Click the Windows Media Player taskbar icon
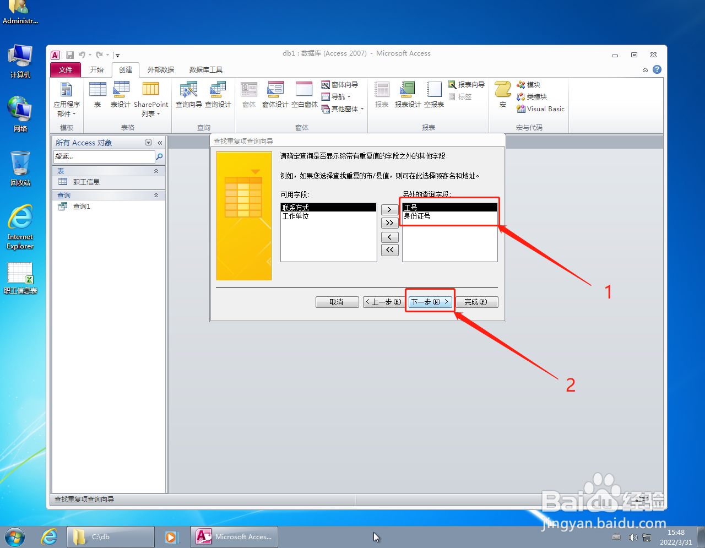705x548 pixels. [x=171, y=536]
